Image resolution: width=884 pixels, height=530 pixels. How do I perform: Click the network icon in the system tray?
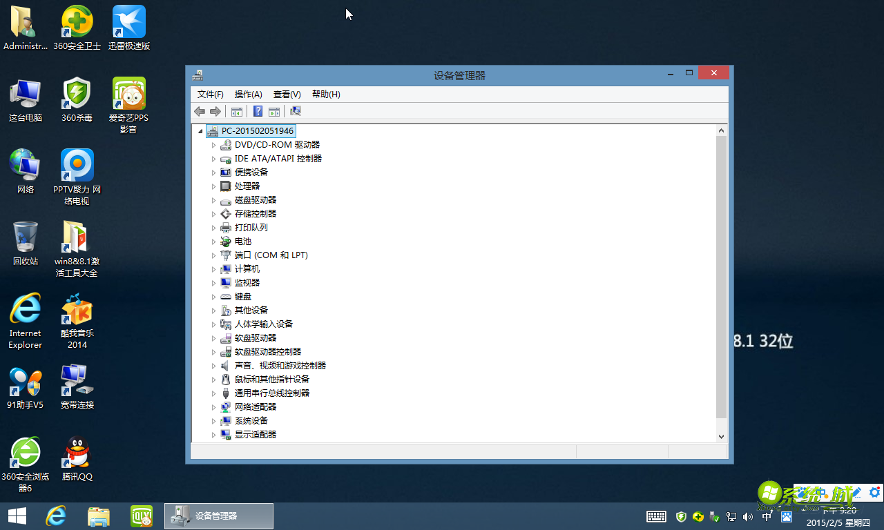click(x=731, y=516)
